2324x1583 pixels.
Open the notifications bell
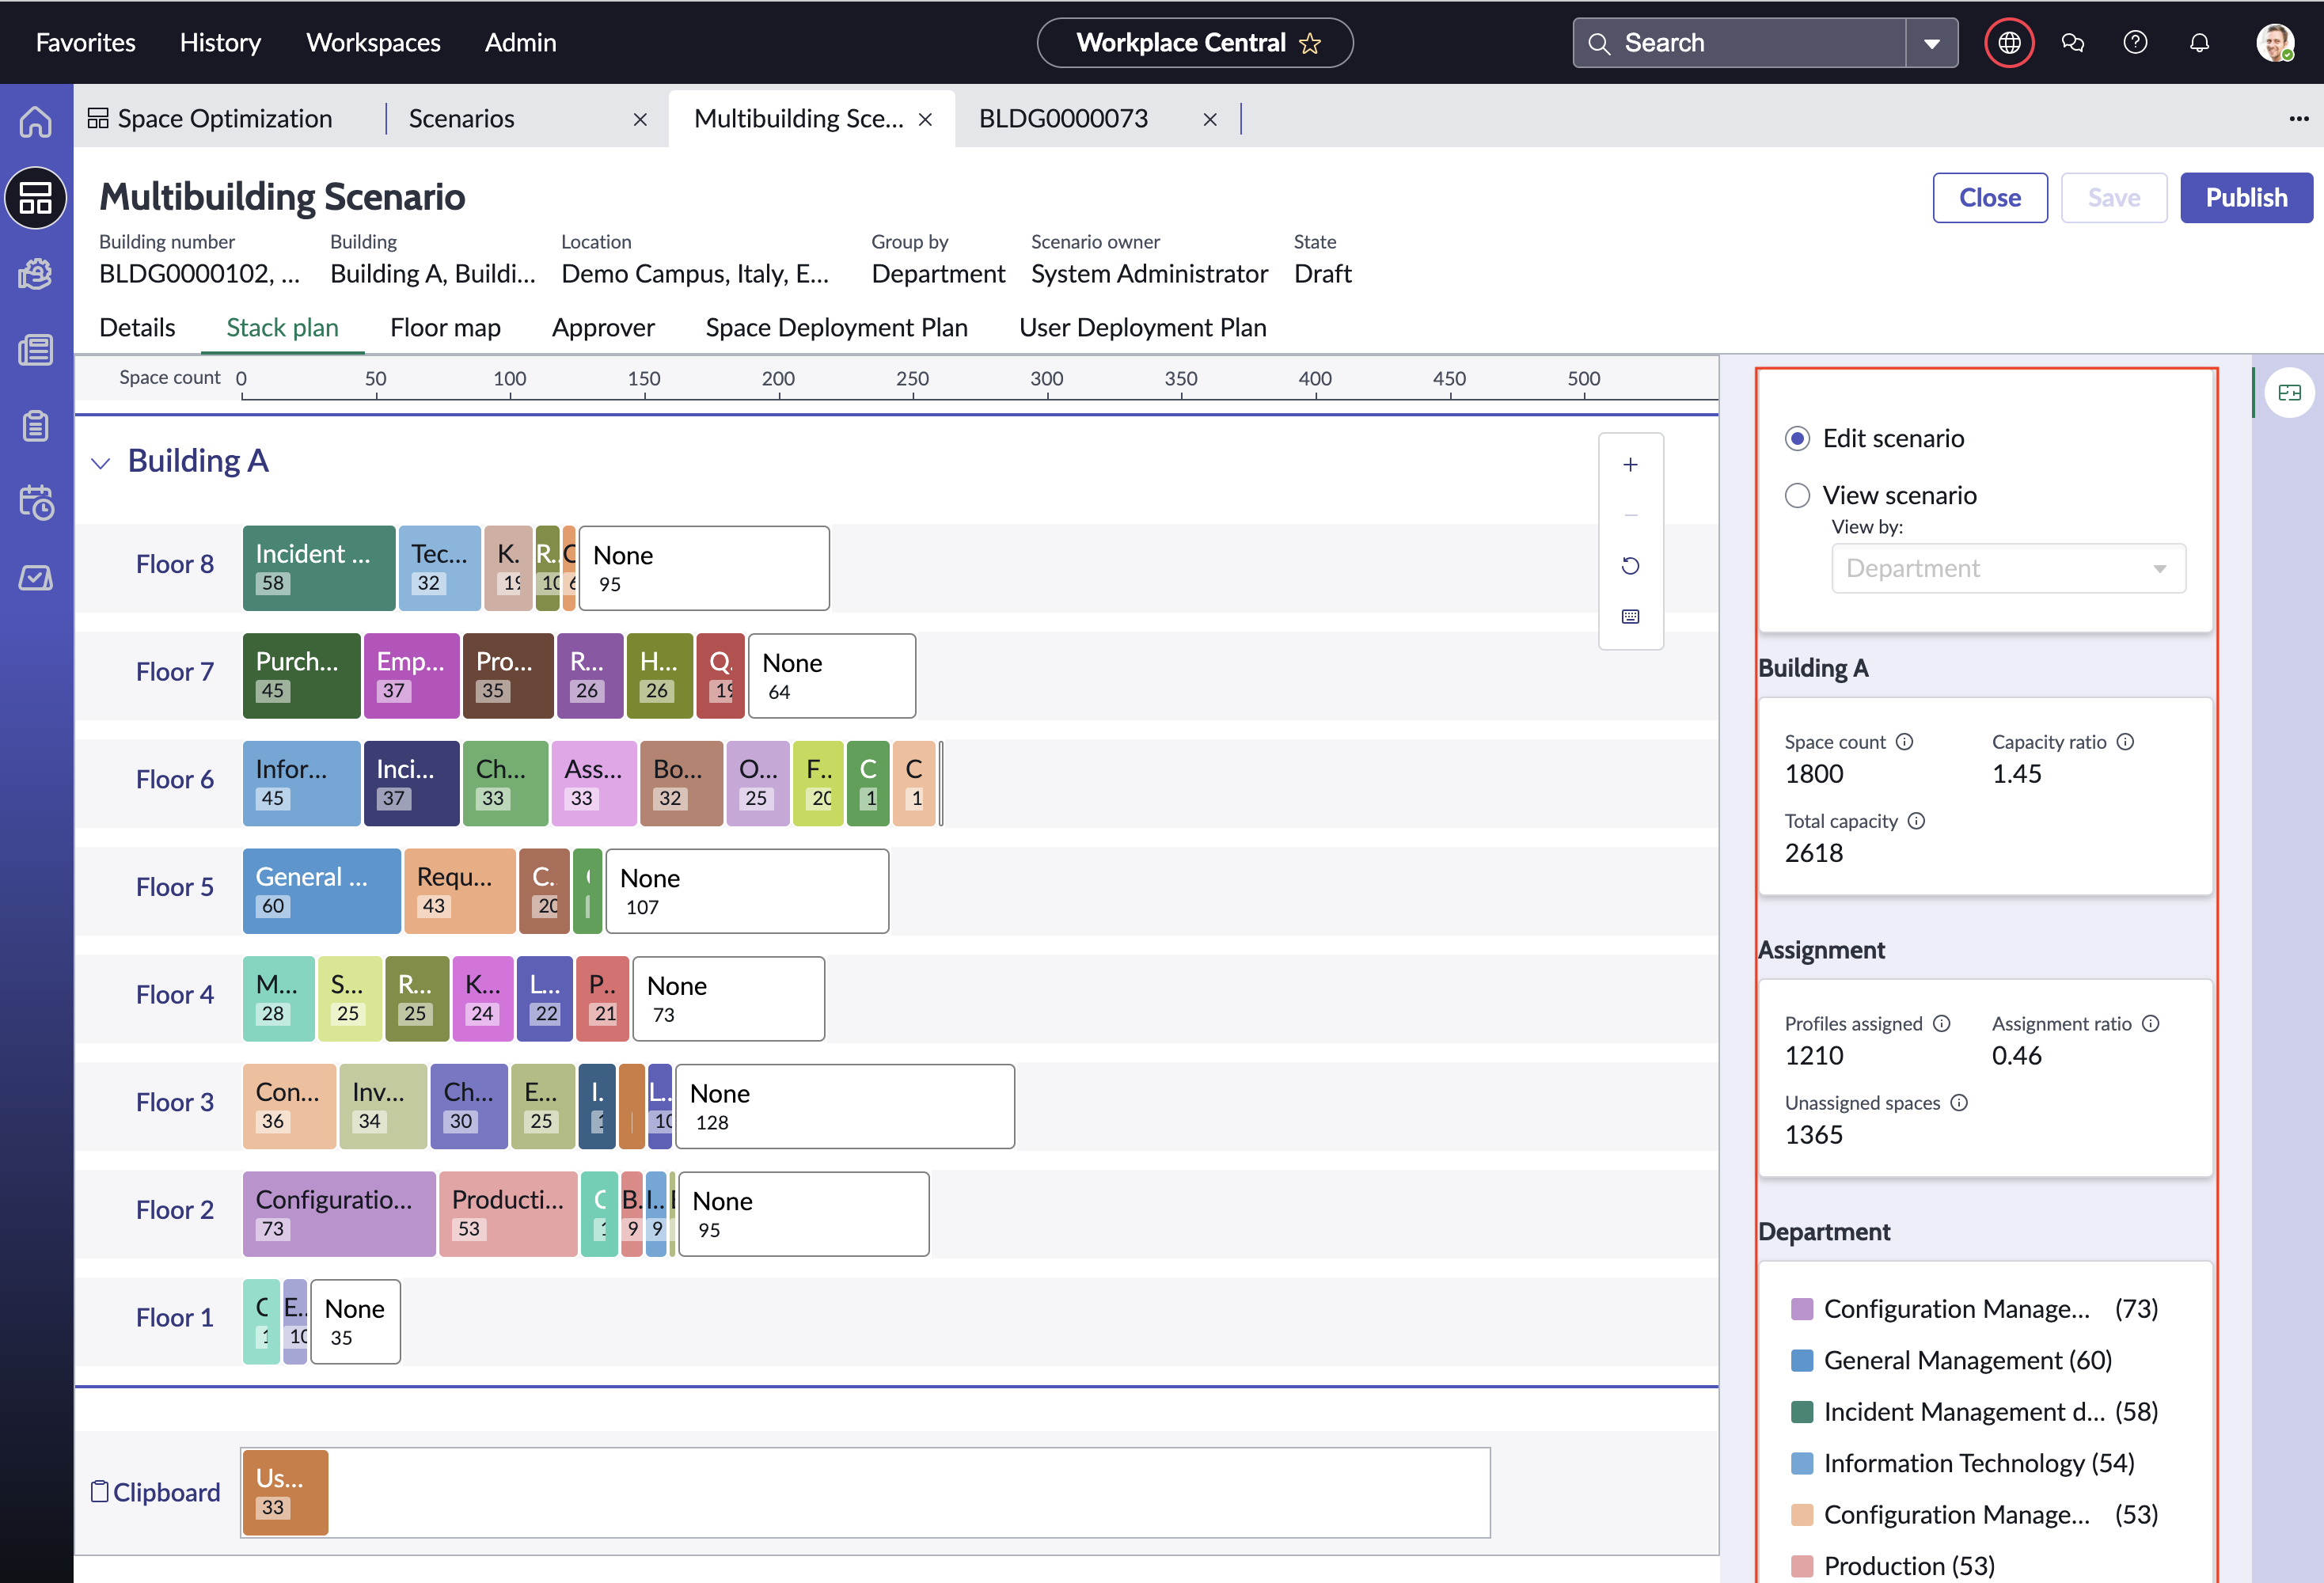pos(2199,43)
